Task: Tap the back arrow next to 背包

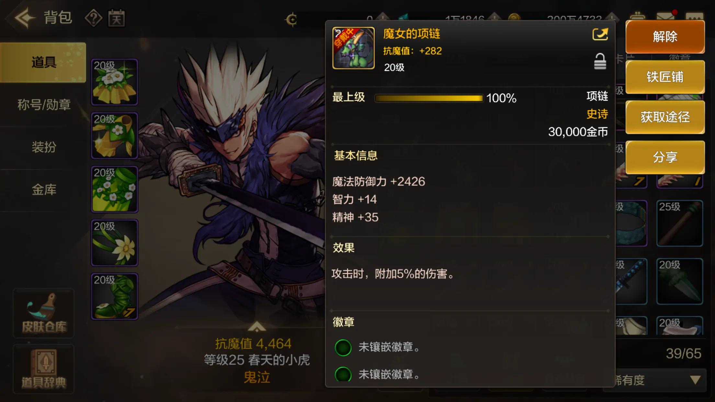Action: click(x=24, y=18)
